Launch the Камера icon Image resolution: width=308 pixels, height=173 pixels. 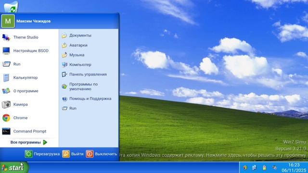click(6, 104)
